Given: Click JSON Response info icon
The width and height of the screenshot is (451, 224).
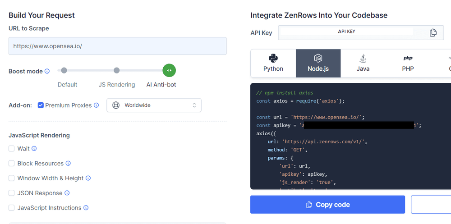Looking at the screenshot, I should pyautogui.click(x=67, y=192).
